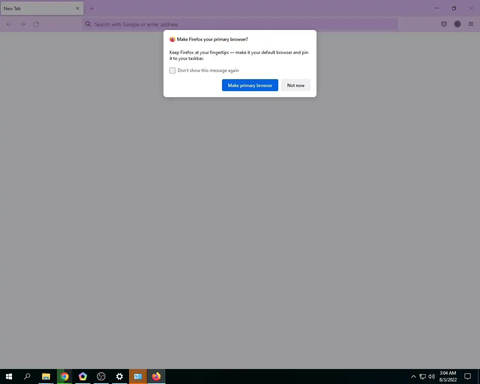Go back with the back arrow
Image resolution: width=480 pixels, height=384 pixels.
coord(9,24)
